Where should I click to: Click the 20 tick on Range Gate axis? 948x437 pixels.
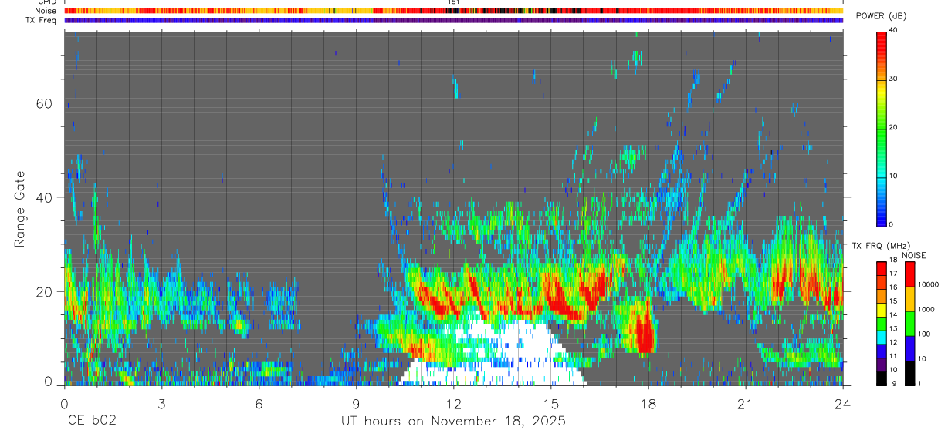(46, 291)
